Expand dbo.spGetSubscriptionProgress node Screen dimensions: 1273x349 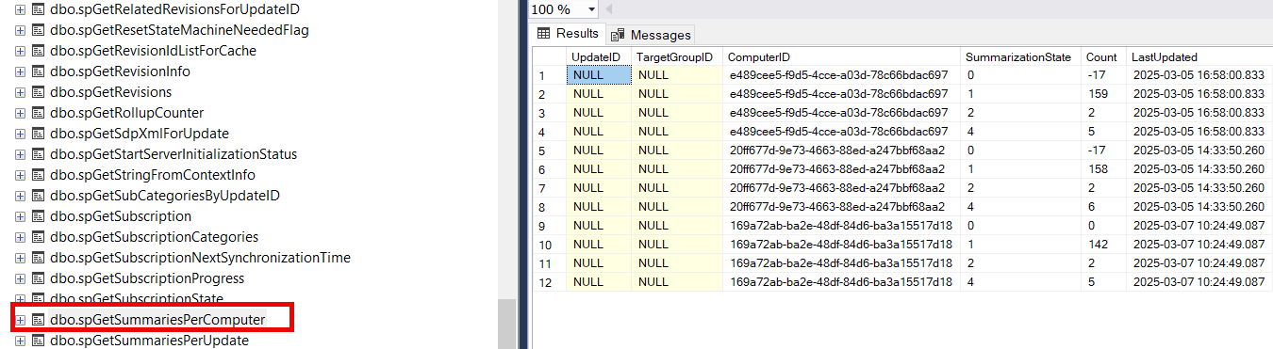pos(21,278)
